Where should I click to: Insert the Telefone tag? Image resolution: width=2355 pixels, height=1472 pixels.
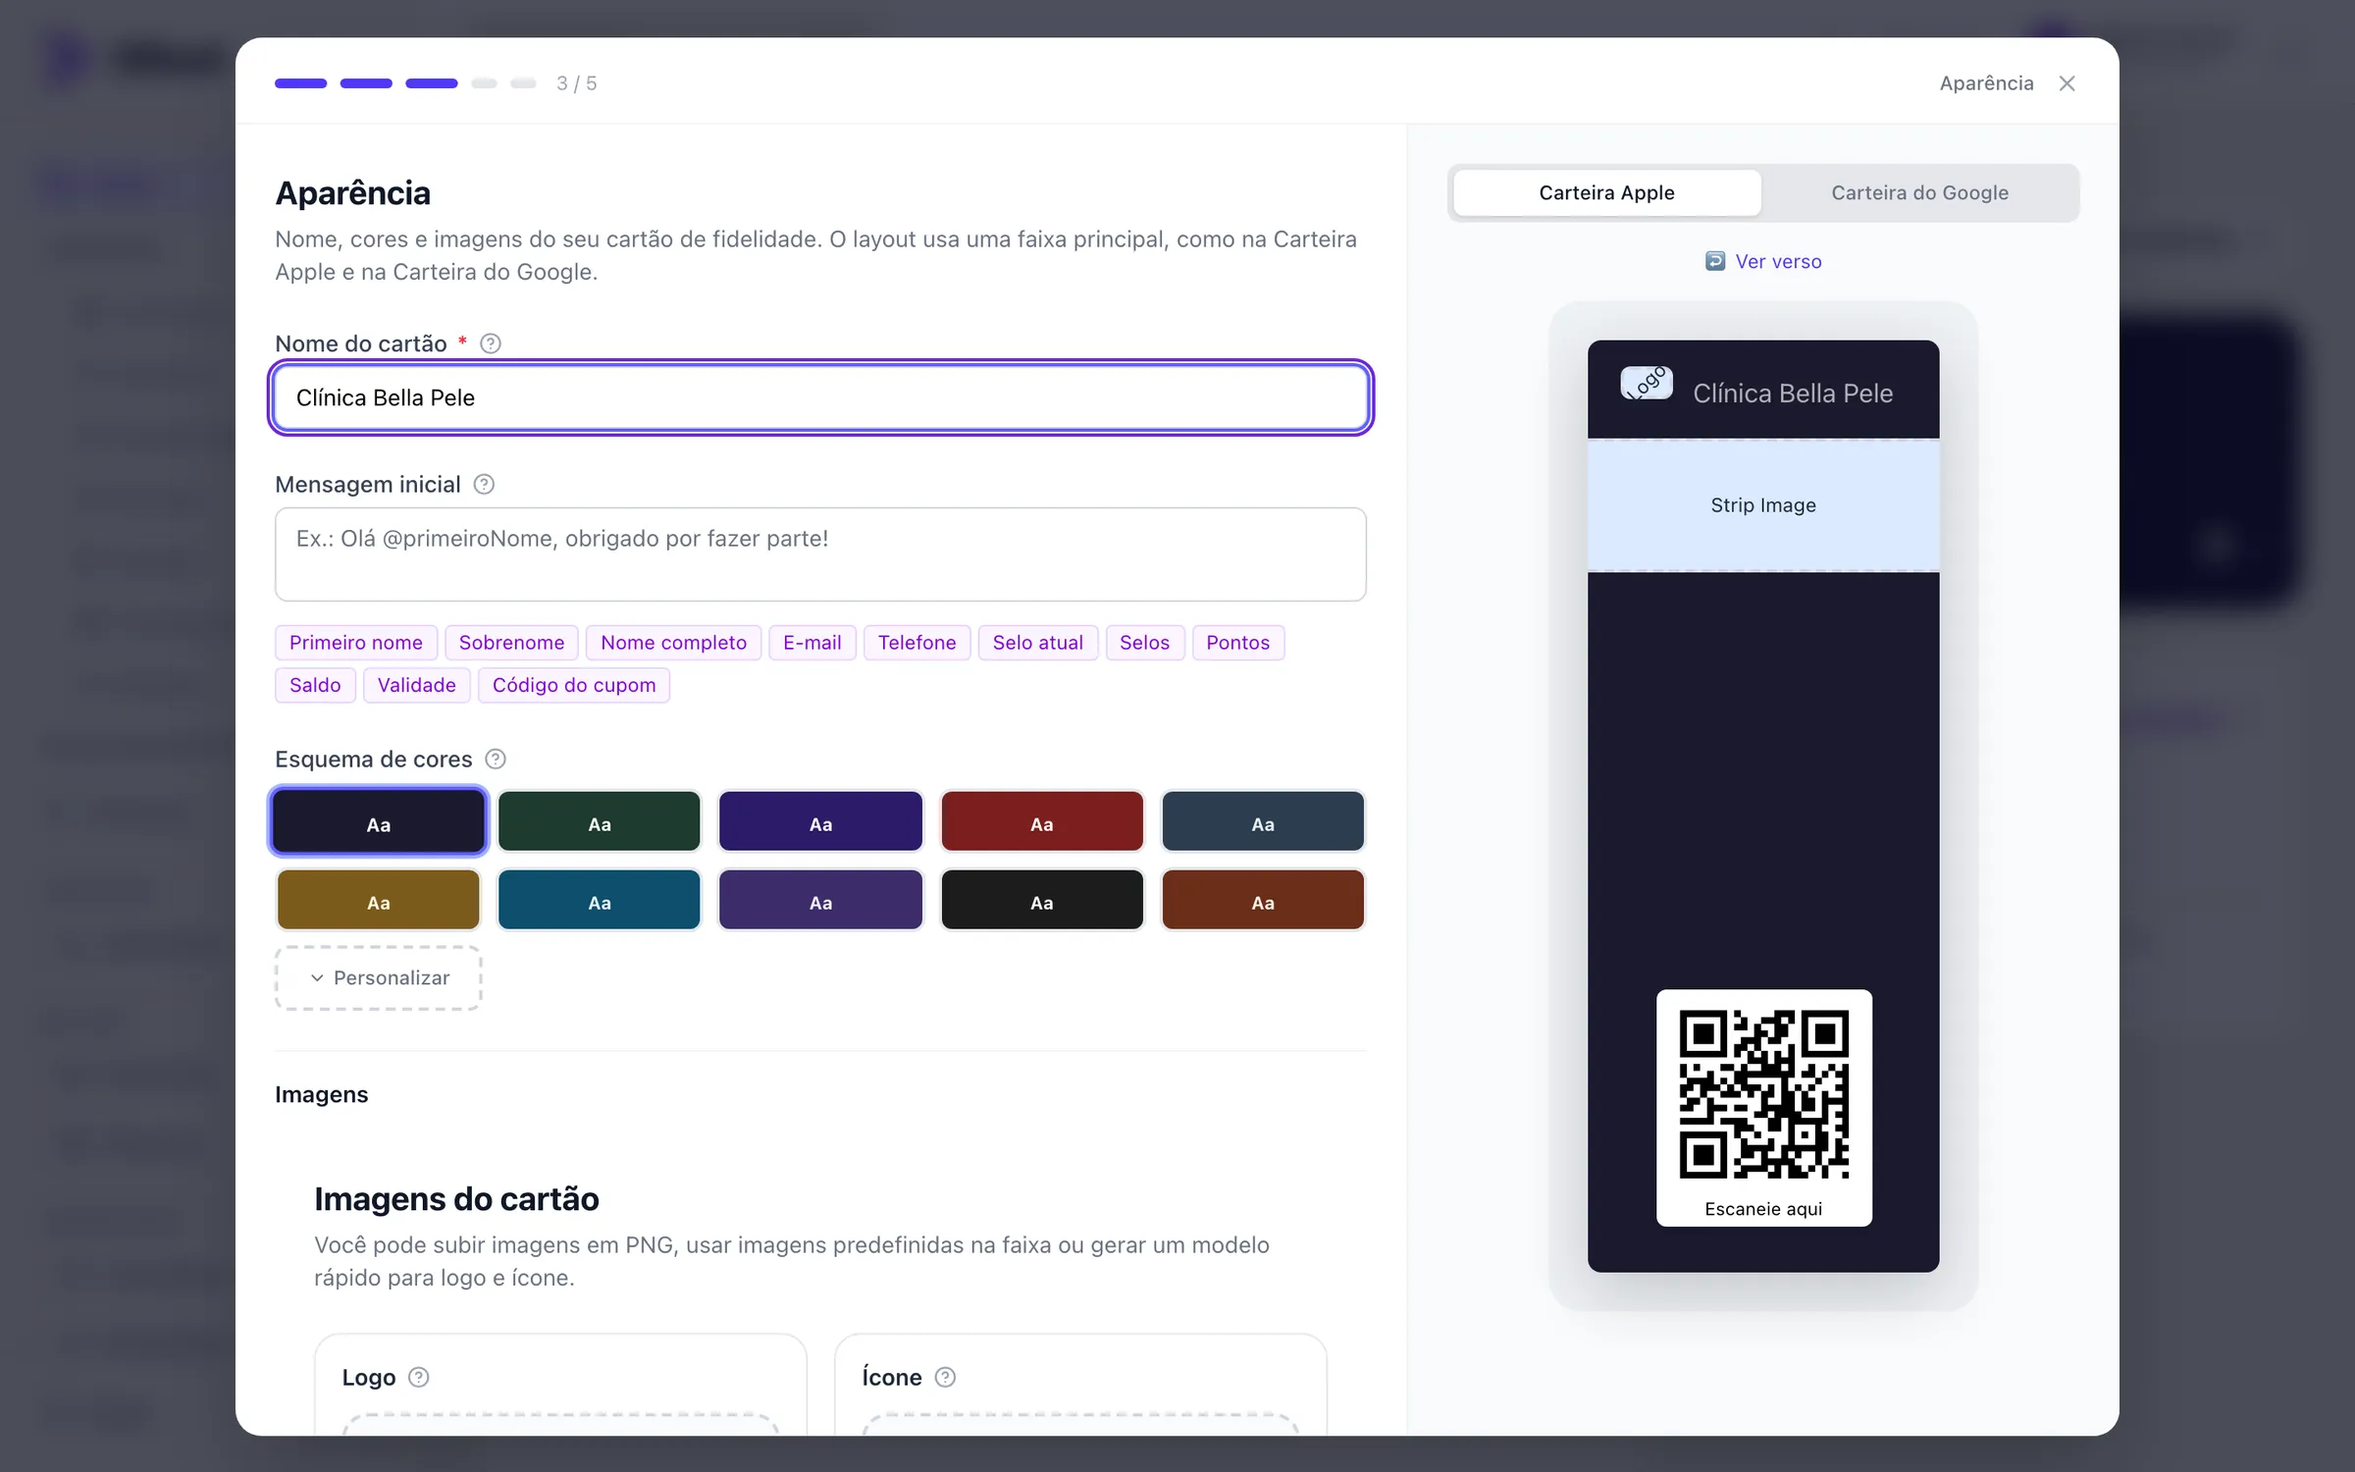917,643
